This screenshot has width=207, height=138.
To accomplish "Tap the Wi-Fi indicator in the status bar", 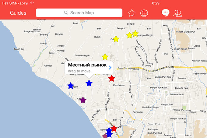I will (x=32, y=3).
